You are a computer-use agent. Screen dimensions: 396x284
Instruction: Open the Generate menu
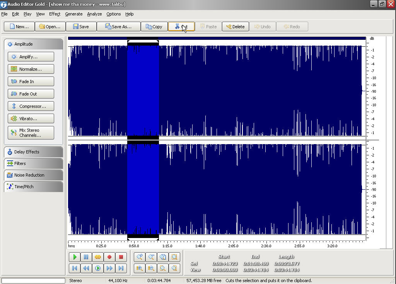point(73,14)
